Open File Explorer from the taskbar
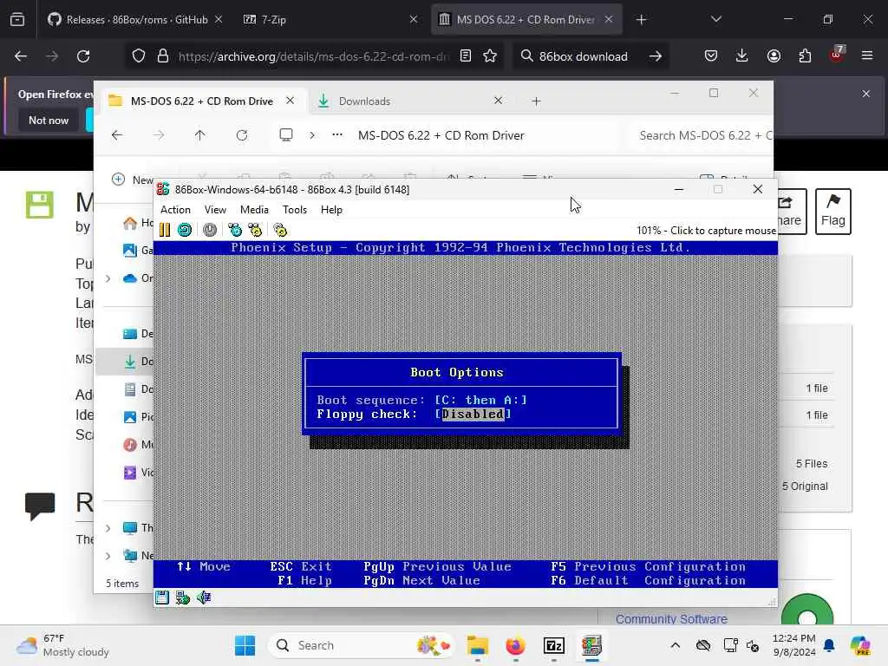Image resolution: width=888 pixels, height=666 pixels. click(x=478, y=645)
